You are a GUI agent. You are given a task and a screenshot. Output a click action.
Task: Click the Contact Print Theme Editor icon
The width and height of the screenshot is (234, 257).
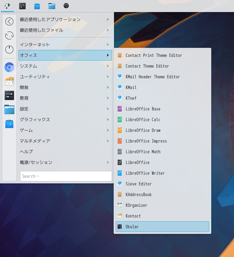point(120,55)
